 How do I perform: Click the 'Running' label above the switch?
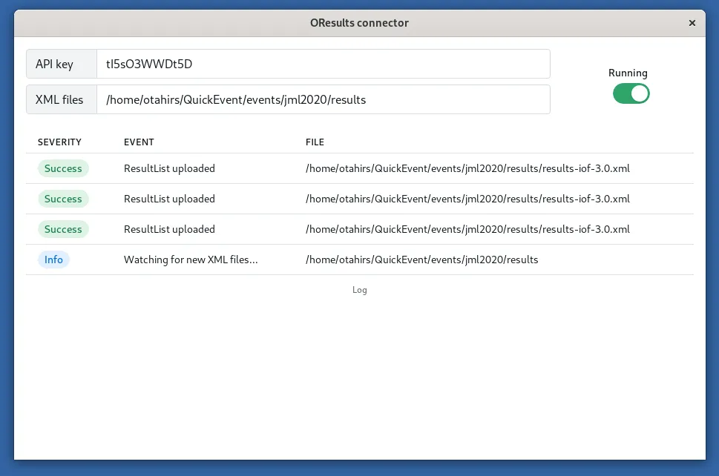pyautogui.click(x=628, y=73)
